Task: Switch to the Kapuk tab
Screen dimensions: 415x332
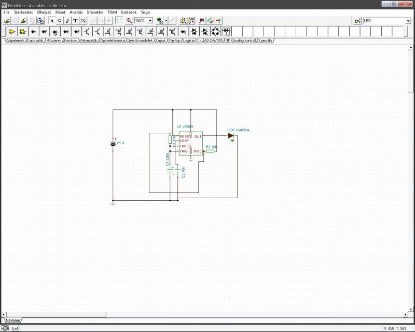Action: pos(160,40)
